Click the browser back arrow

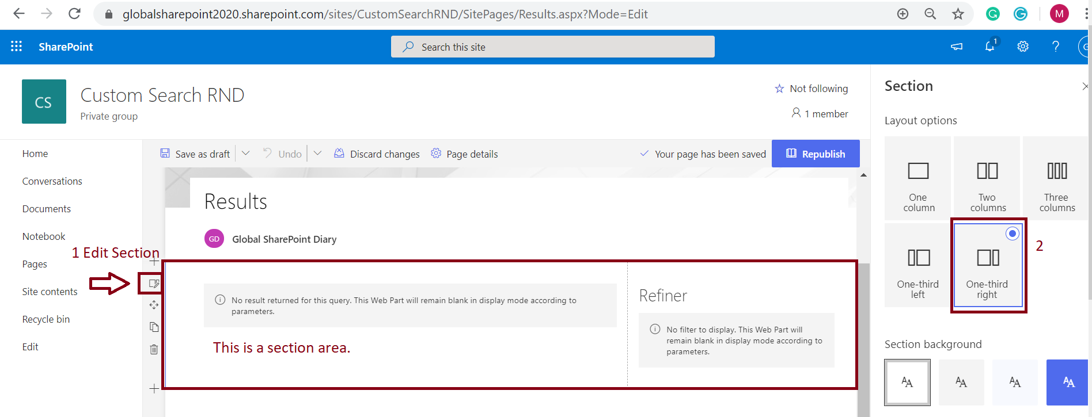click(19, 14)
